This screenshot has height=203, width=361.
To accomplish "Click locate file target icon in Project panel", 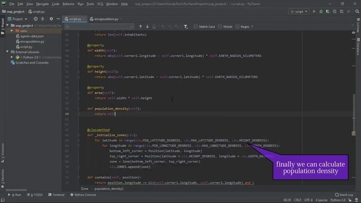I will pyautogui.click(x=36, y=19).
